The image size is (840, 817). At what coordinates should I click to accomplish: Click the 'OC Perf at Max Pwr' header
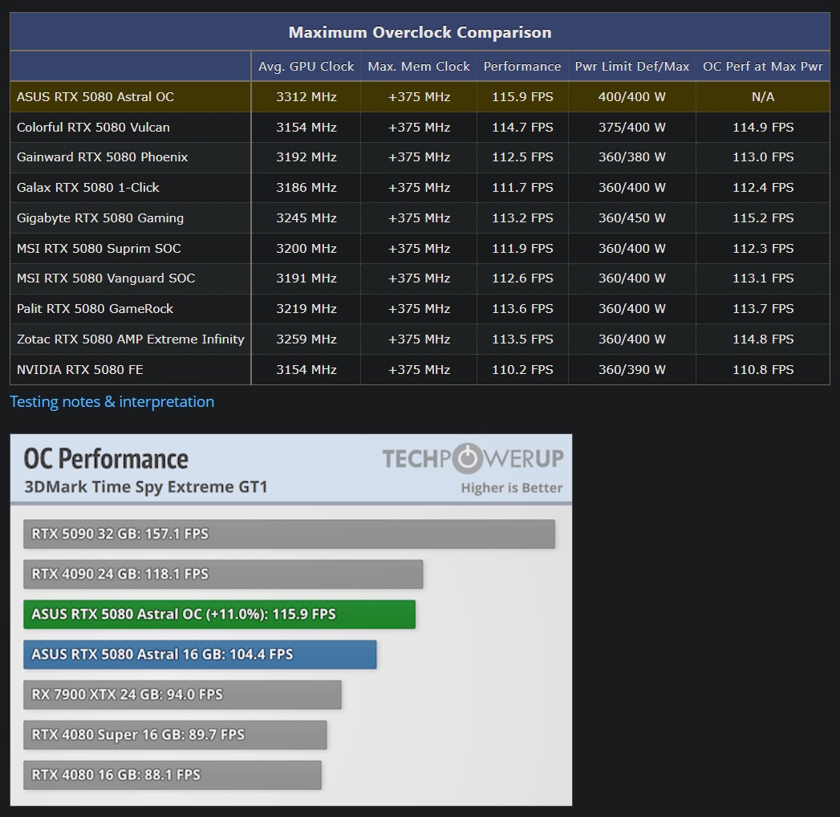tap(762, 66)
